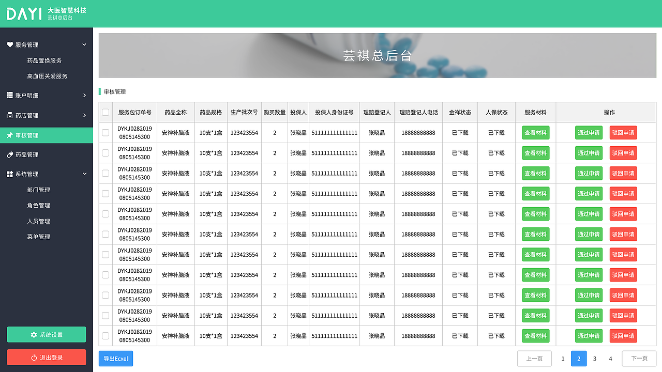Screen dimensions: 662x372
Task: Click 驳回申请 in the first data row
Action: click(623, 133)
